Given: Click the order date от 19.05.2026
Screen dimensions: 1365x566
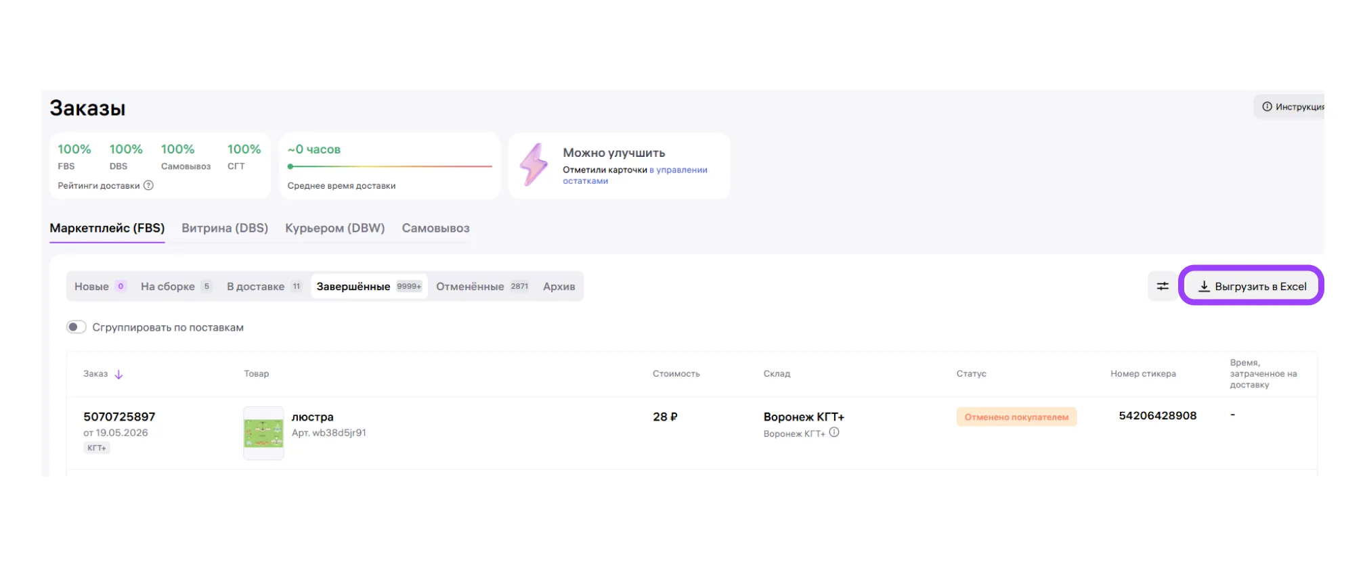Looking at the screenshot, I should [116, 433].
